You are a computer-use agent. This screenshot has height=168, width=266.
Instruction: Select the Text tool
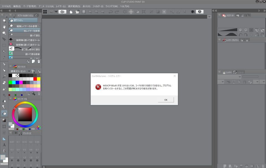(4, 144)
